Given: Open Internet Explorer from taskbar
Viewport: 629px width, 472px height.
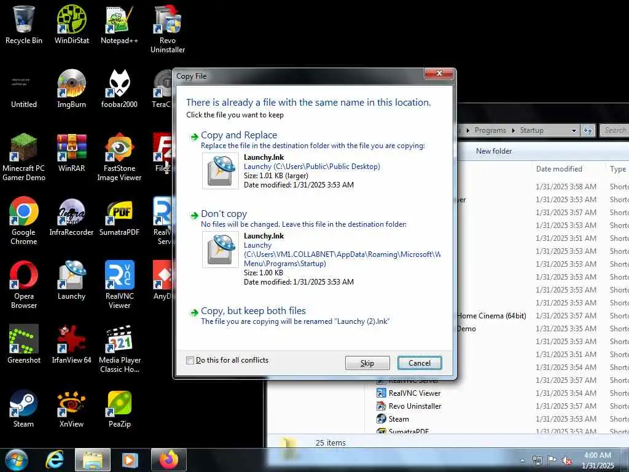Looking at the screenshot, I should tap(54, 460).
